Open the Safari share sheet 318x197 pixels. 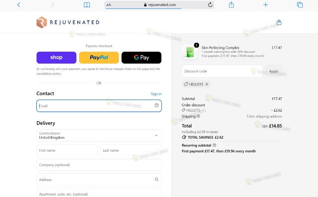(231, 5)
